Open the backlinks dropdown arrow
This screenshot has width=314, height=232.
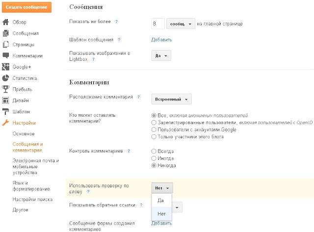coord(177,207)
